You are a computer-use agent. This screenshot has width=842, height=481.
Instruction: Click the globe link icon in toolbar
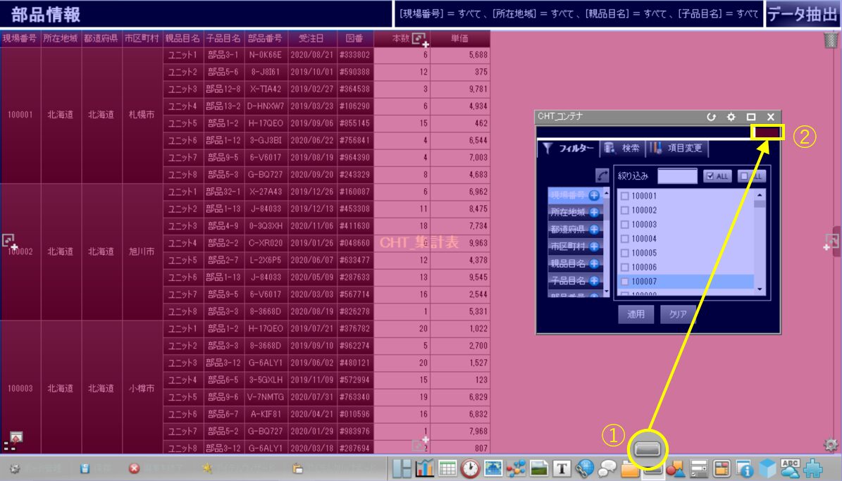(585, 468)
